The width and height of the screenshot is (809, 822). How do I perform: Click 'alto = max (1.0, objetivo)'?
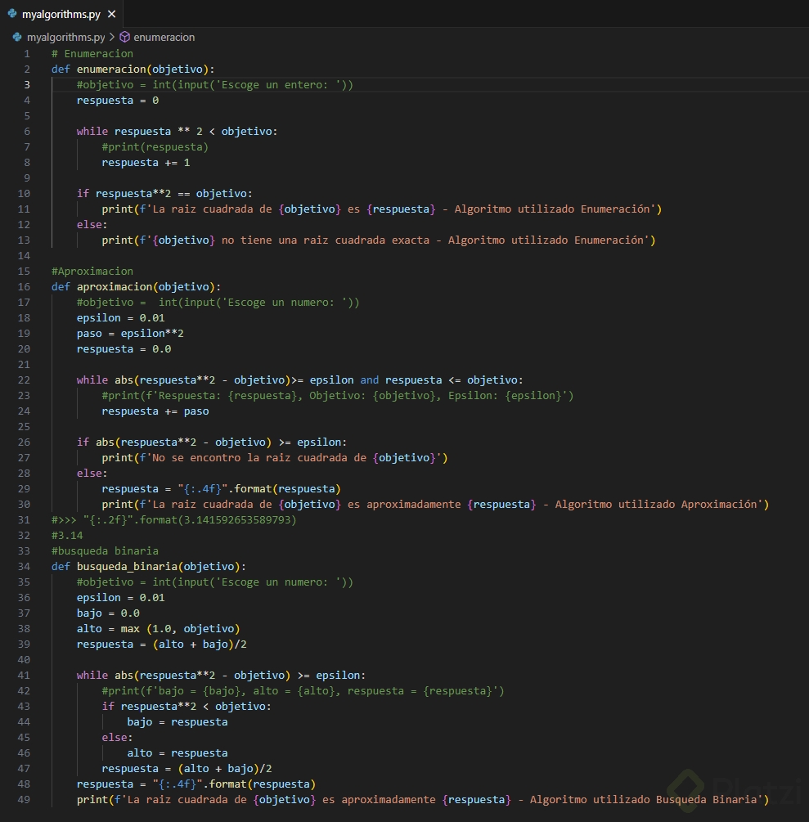pyautogui.click(x=159, y=628)
